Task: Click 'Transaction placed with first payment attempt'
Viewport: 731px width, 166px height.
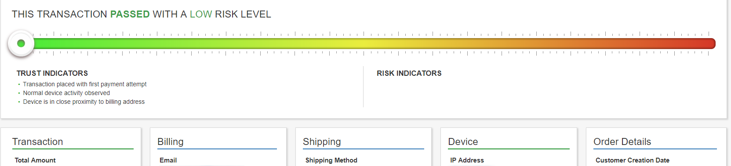Action: [x=85, y=84]
